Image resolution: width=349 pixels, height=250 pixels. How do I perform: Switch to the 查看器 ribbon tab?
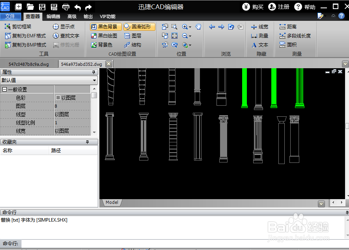pos(33,16)
